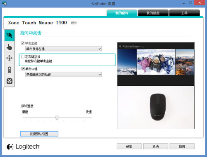The image size is (207, 157).
Task: Confirm with the 确定 button
Action: tap(129, 146)
